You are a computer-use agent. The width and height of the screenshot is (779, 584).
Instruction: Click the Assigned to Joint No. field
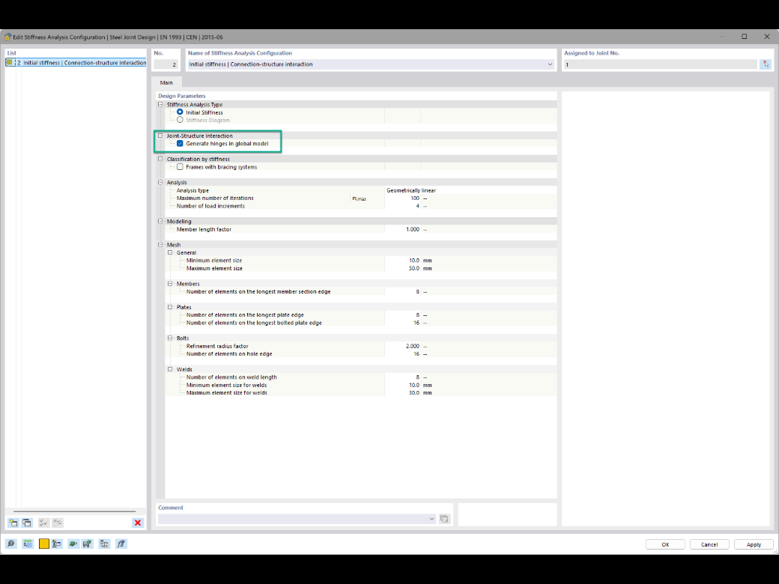point(660,64)
